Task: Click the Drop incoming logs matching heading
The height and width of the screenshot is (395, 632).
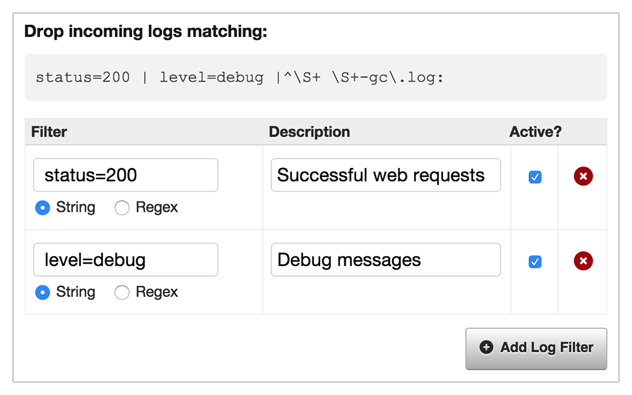Action: pos(146,32)
